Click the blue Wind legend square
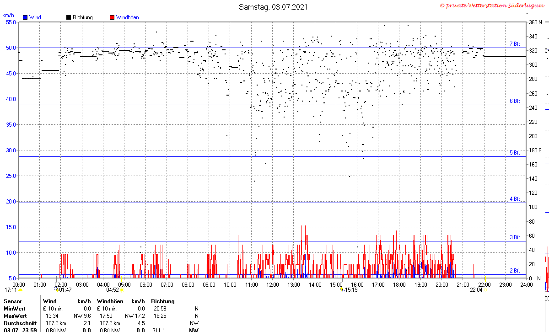549x332 pixels. [25, 17]
